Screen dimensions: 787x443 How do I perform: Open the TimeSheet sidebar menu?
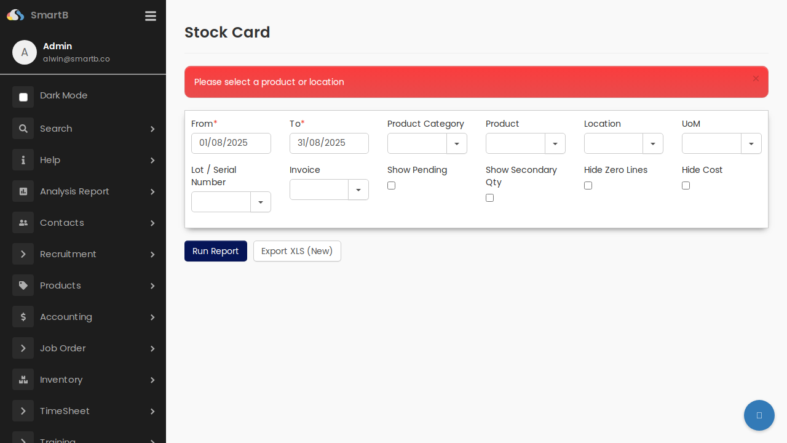pos(23,411)
